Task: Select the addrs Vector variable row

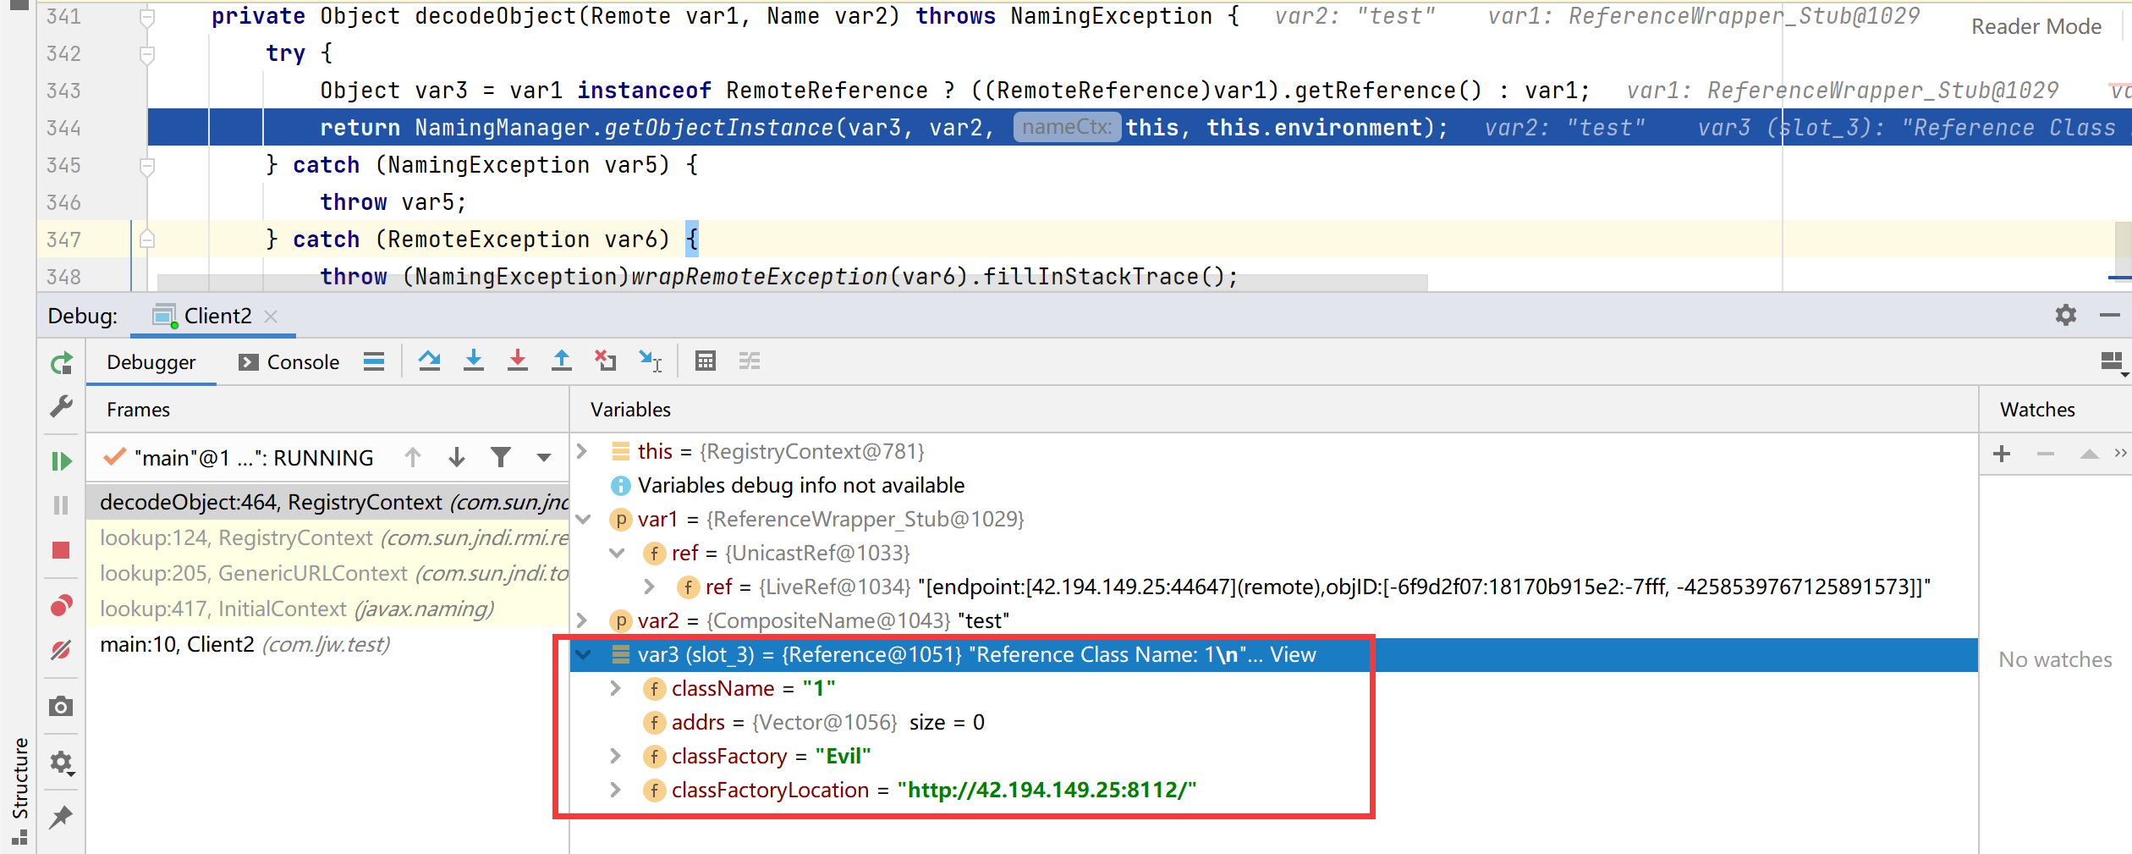Action: pyautogui.click(x=1273, y=722)
